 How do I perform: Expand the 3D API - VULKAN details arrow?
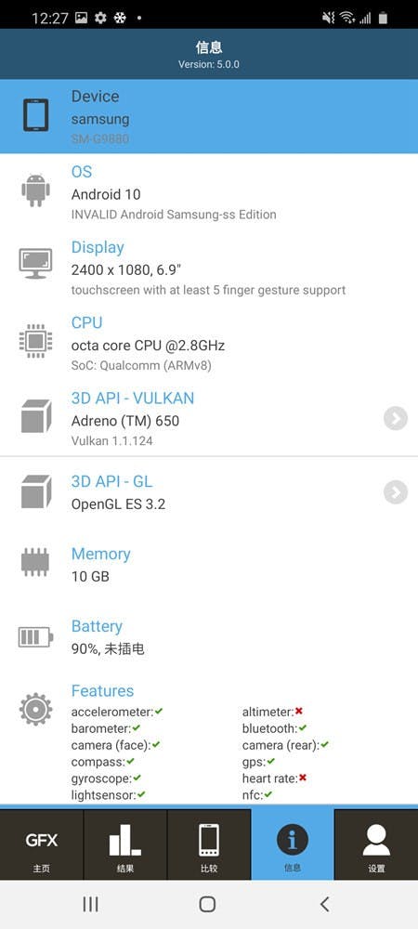coord(396,419)
